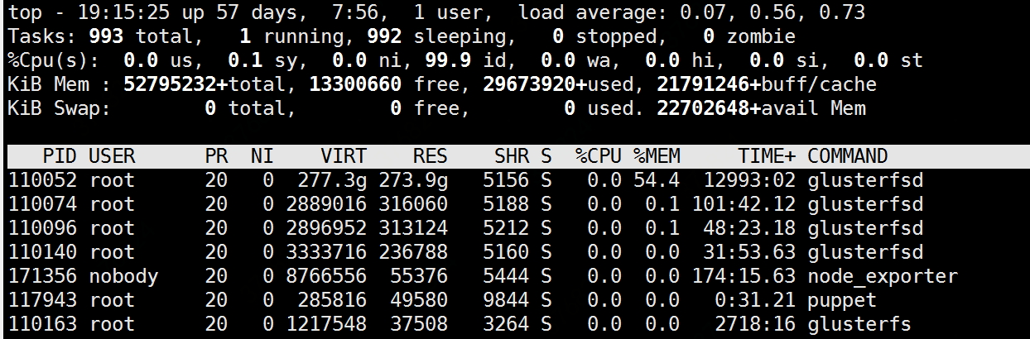This screenshot has width=1030, height=339.
Task: Select PID 117943 in process list
Action: tap(41, 300)
